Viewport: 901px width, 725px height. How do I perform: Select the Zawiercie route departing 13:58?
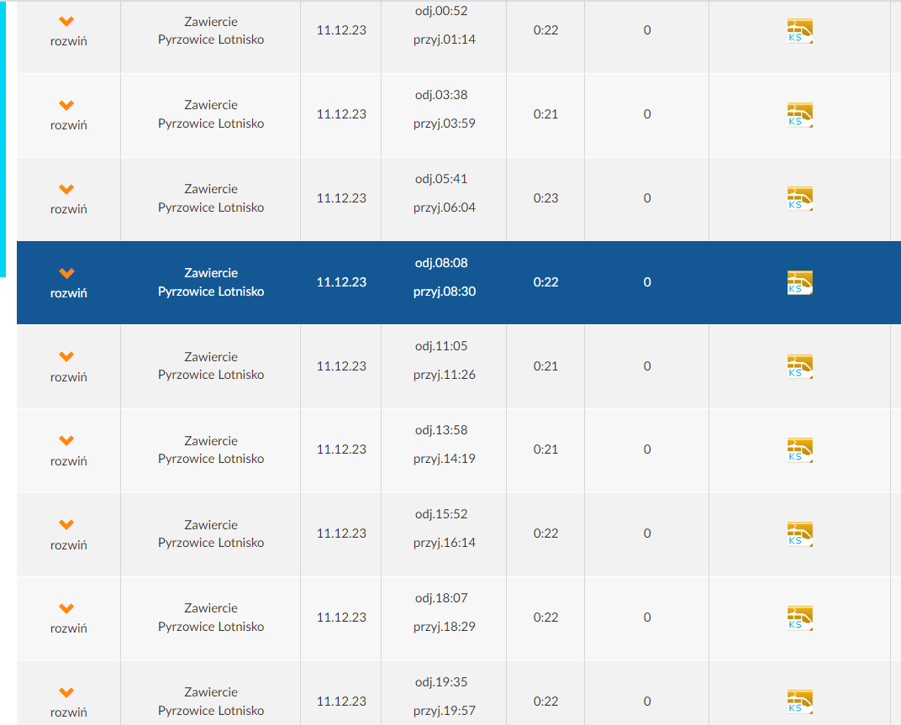pos(211,449)
